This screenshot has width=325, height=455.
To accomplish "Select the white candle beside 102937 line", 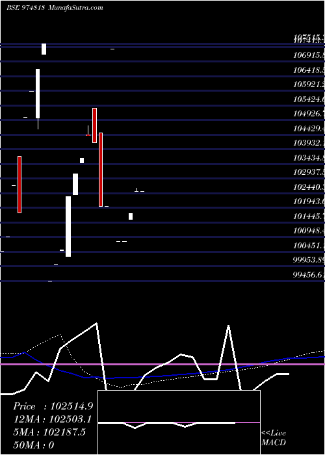I will coord(75,184).
